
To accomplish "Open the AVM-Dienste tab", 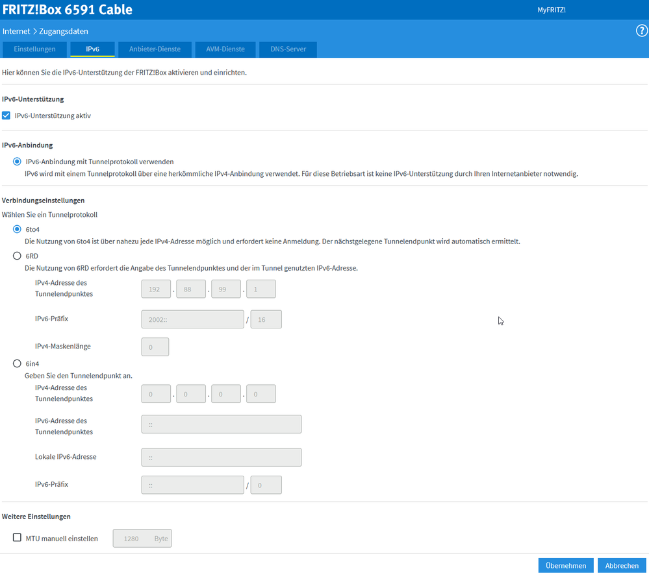I will click(225, 49).
